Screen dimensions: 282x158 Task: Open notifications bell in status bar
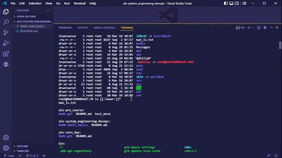point(276,156)
